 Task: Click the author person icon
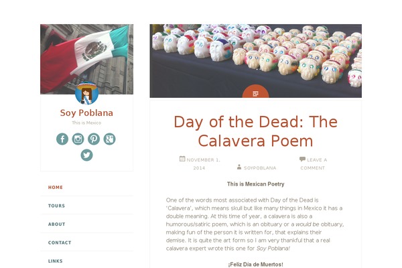(239, 159)
